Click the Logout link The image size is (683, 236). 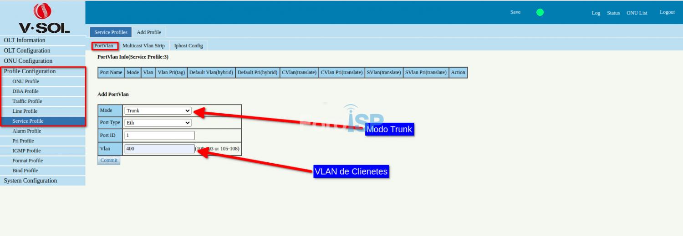tap(667, 12)
